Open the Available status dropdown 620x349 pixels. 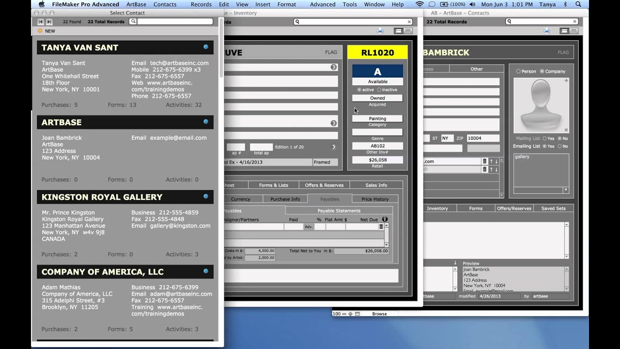click(x=377, y=81)
